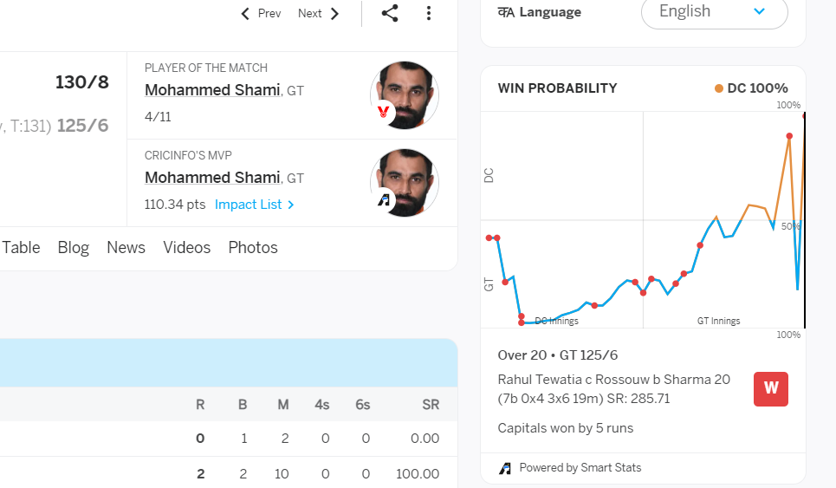Click Mohammed Shami under Cricinfo's MVP
836x488 pixels.
212,178
